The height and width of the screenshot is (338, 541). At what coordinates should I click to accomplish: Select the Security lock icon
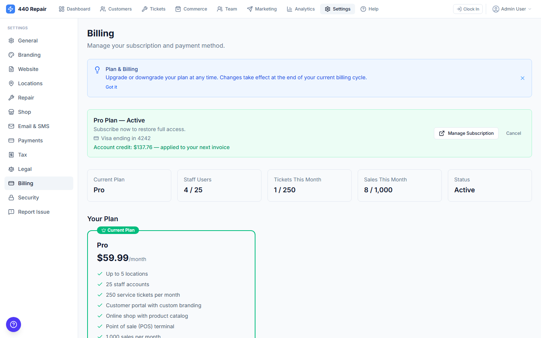click(11, 197)
